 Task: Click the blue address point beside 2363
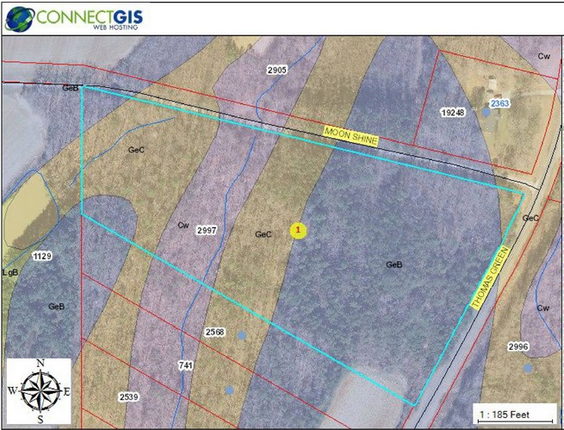tap(486, 113)
